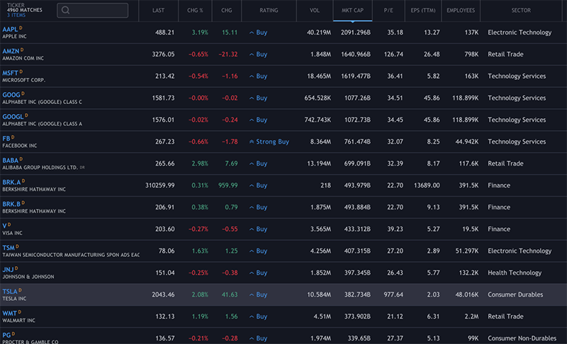Image resolution: width=567 pixels, height=344 pixels.
Task: Sort by the EPS (TTM) column header
Action: [x=423, y=11]
